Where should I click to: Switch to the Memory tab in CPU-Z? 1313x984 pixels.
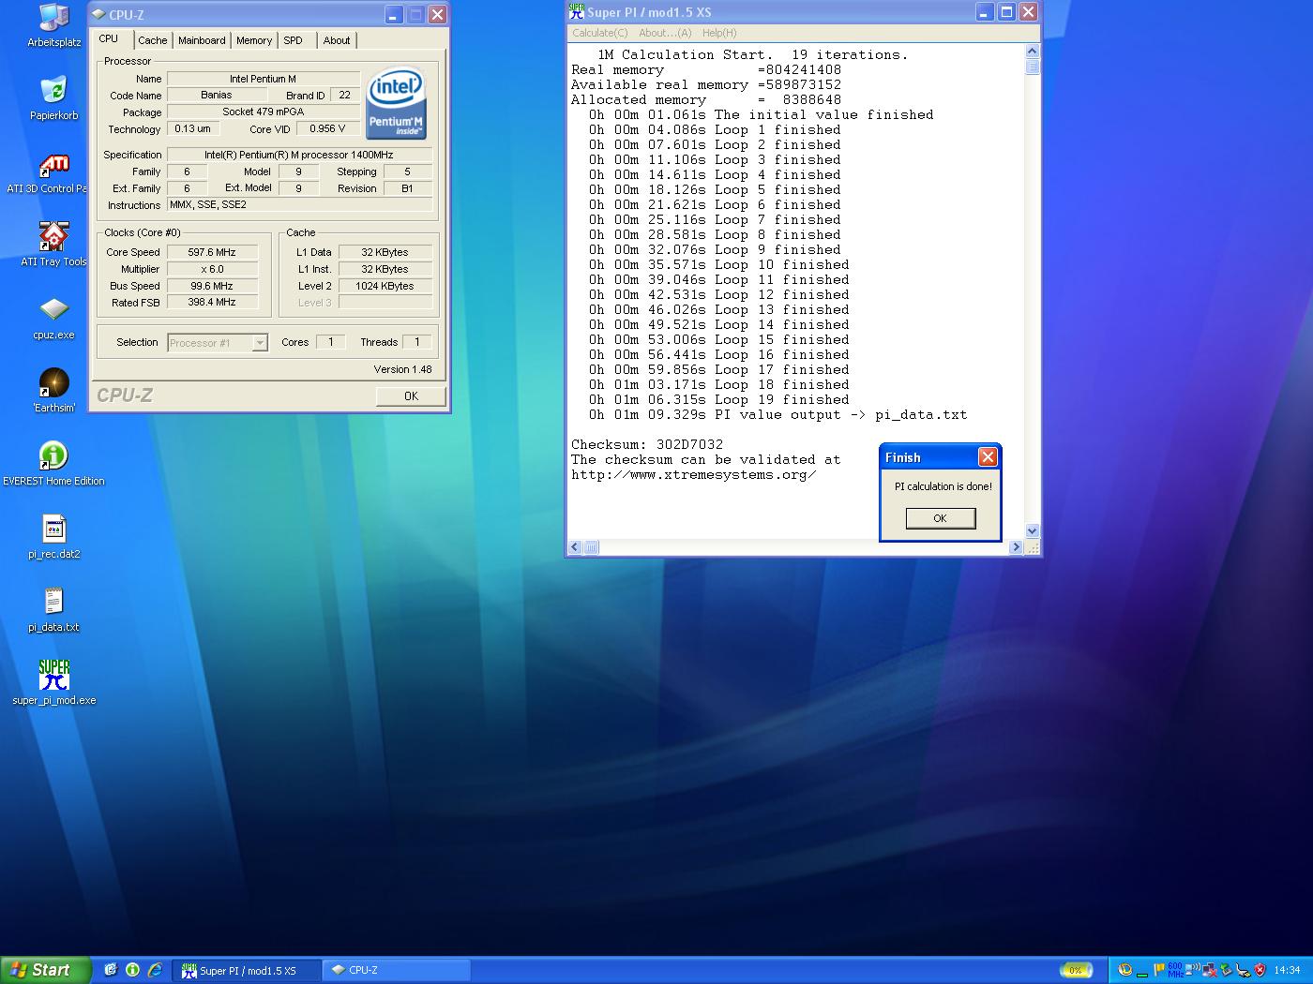pos(253,40)
